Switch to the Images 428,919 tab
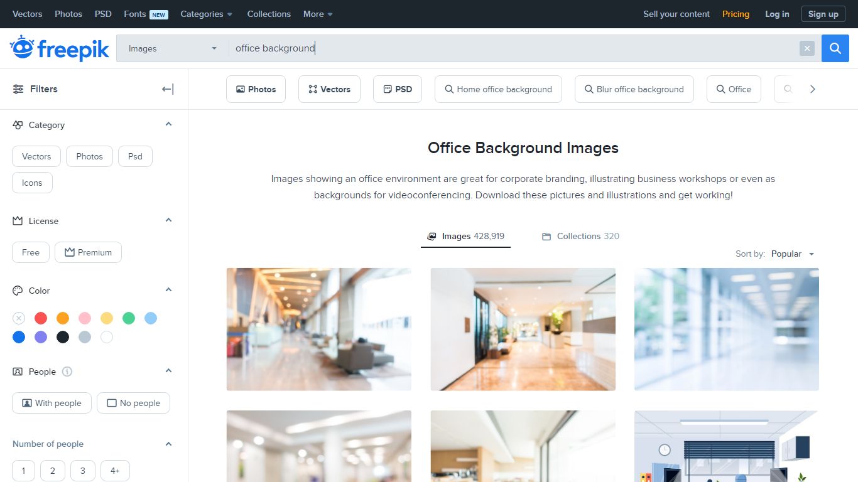Image resolution: width=858 pixels, height=482 pixels. pyautogui.click(x=465, y=237)
